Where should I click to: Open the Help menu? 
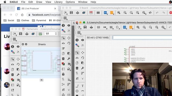(93, 2)
